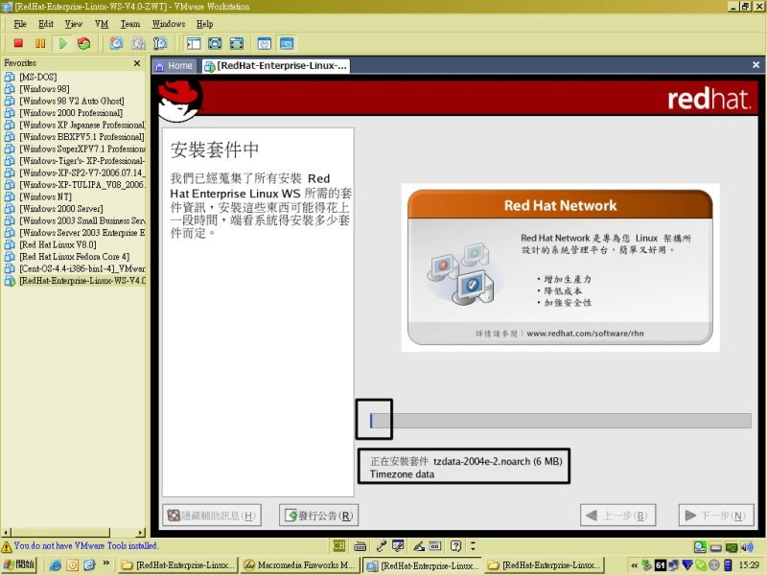Screen dimensions: 767x575
Task: Click the system tray volume speaker icon
Action: pyautogui.click(x=748, y=547)
